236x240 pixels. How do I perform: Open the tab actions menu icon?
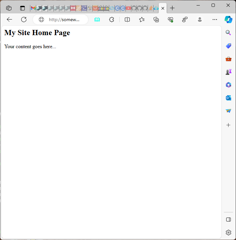pos(22,8)
